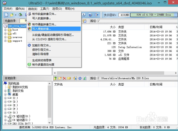Viewport: 178px width, 131px height.
Task: Expand the boot folder
Action: 5,30
